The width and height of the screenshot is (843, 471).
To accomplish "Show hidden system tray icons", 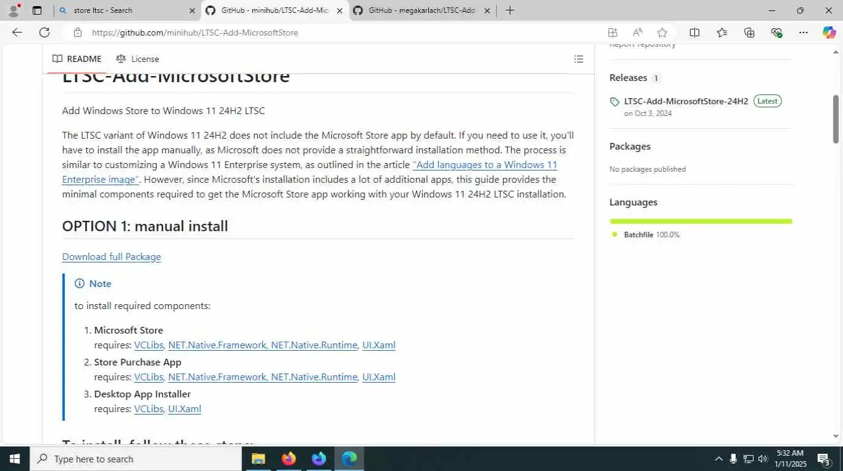I will [x=719, y=459].
